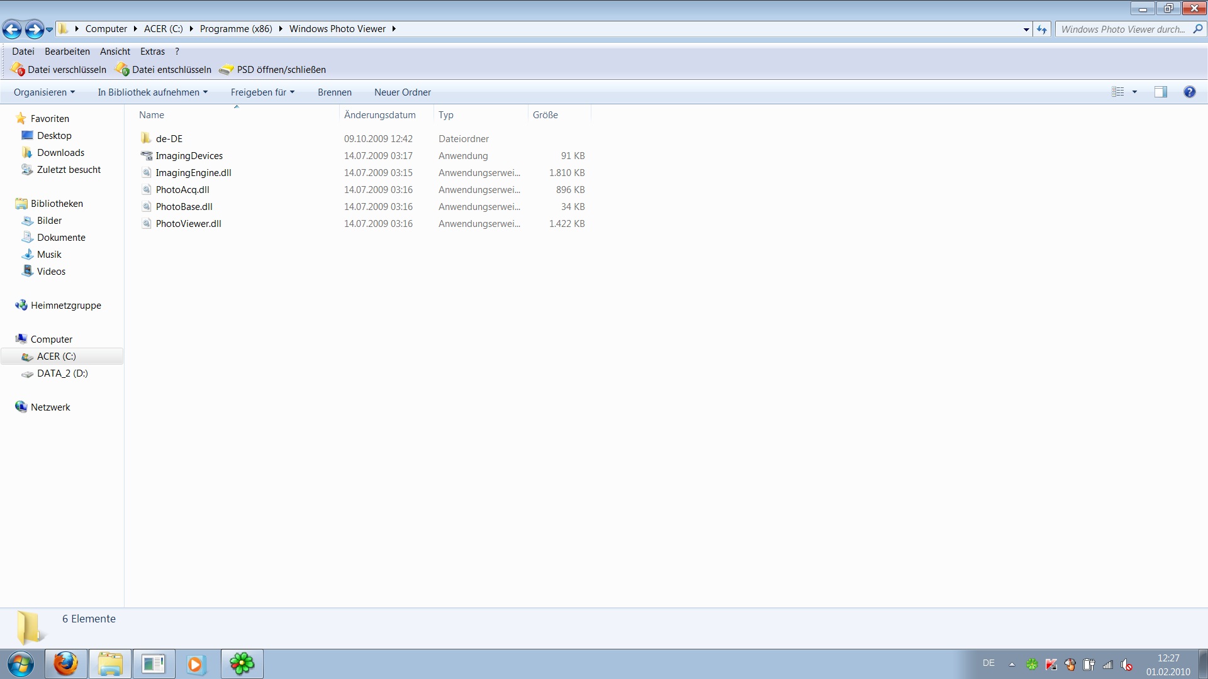
Task: Click the PSD öffnen/schließen drive icon
Action: tap(226, 70)
